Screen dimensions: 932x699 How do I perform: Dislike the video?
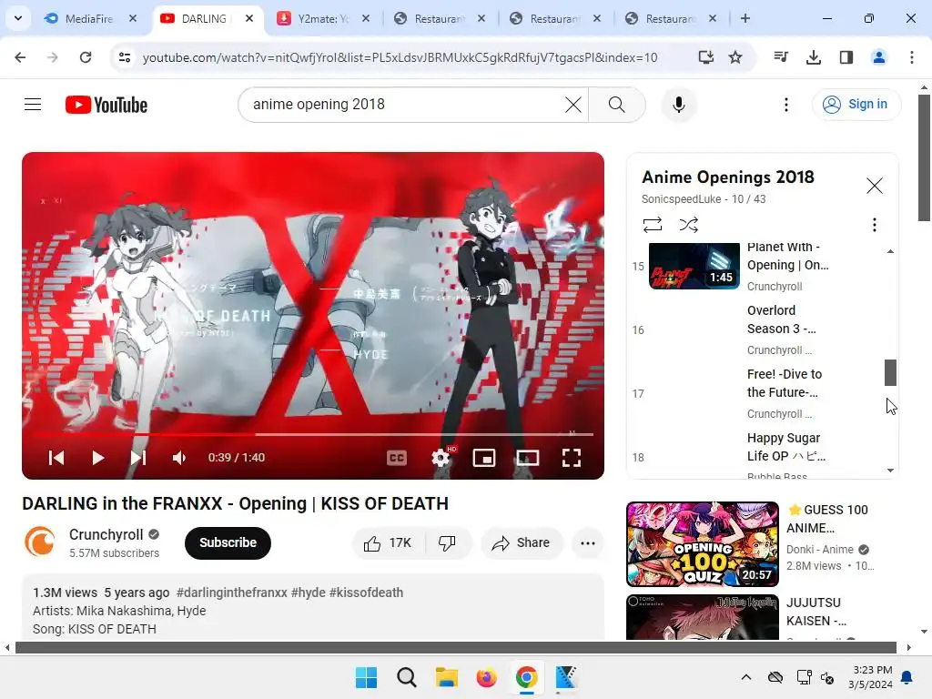(447, 542)
